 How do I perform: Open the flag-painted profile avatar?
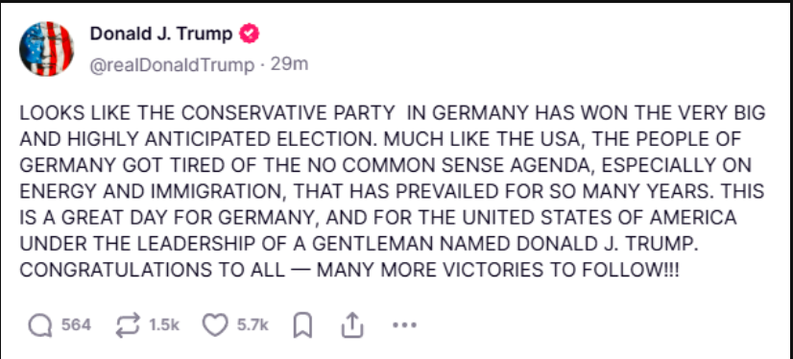[46, 49]
